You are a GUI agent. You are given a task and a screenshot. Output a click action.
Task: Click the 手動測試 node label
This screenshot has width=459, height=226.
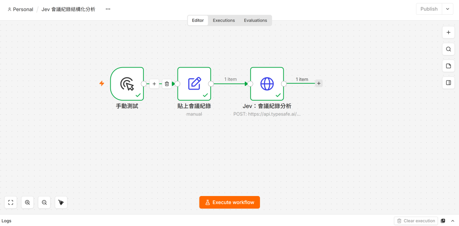pos(127,106)
